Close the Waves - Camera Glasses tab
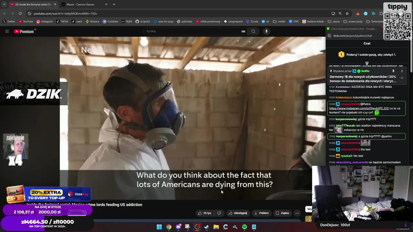The image size is (413, 232). (106, 5)
